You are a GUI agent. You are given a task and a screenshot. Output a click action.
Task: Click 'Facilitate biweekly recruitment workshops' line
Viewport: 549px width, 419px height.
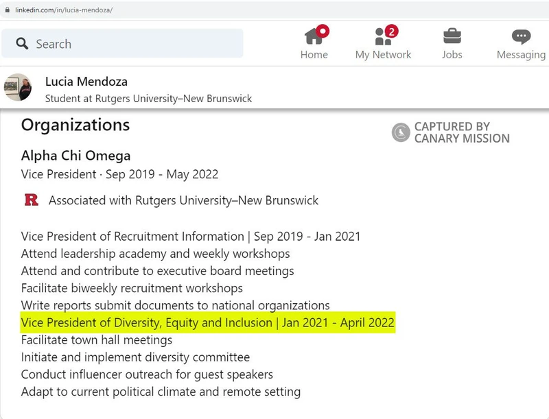132,288
